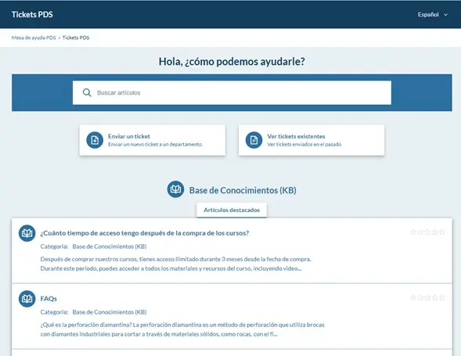Image resolution: width=461 pixels, height=356 pixels.
Task: Rate the course access article five stars
Action: [442, 232]
